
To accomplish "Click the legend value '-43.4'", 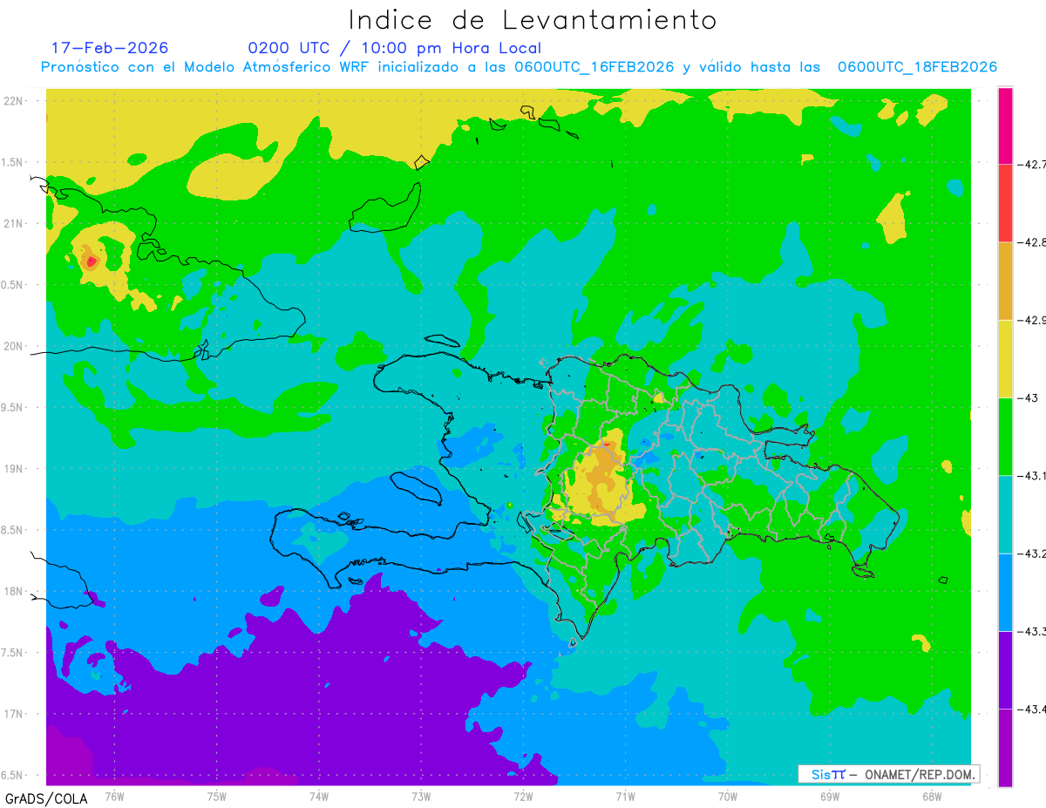I will tap(1033, 709).
